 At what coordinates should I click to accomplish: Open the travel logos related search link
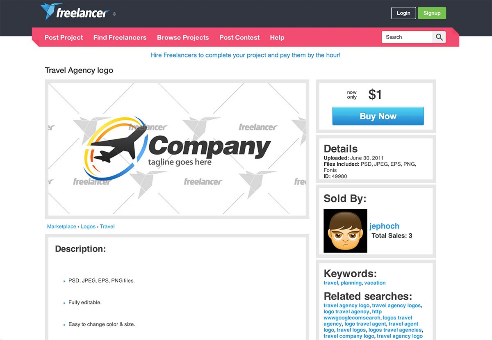351,330
